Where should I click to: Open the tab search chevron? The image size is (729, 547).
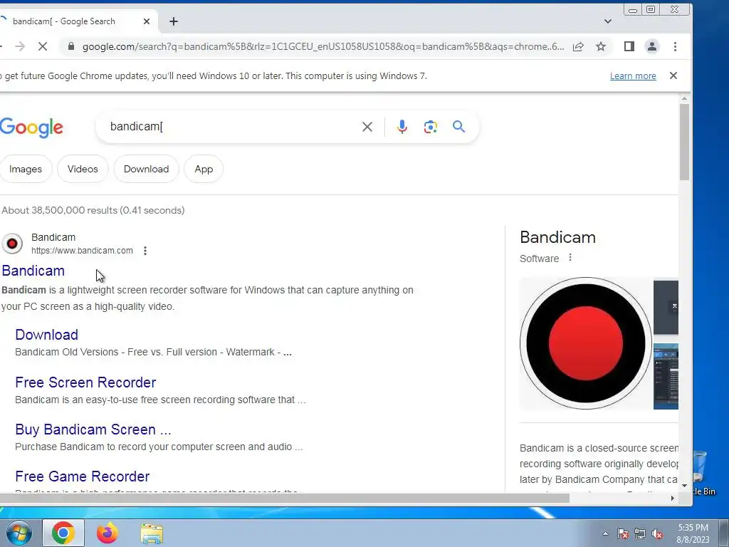pyautogui.click(x=608, y=21)
